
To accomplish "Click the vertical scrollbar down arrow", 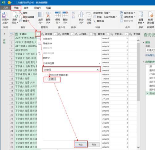I will tap(138, 147).
